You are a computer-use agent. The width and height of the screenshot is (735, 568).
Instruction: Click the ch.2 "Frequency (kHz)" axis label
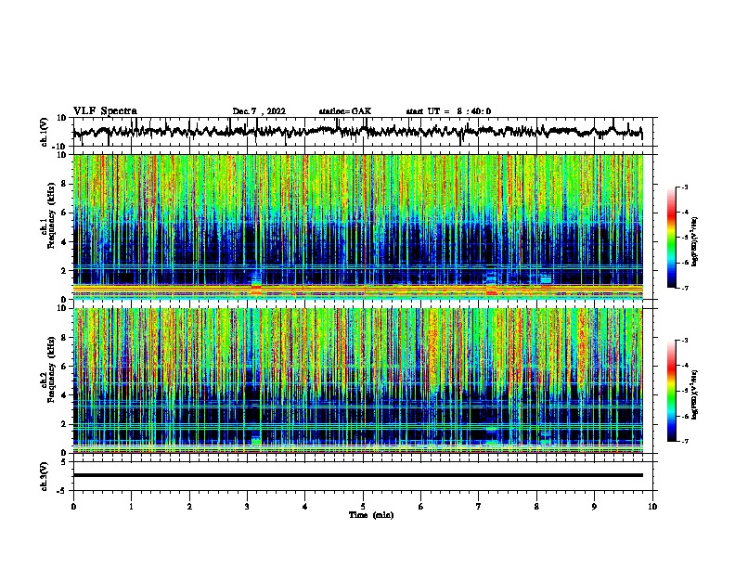point(51,369)
